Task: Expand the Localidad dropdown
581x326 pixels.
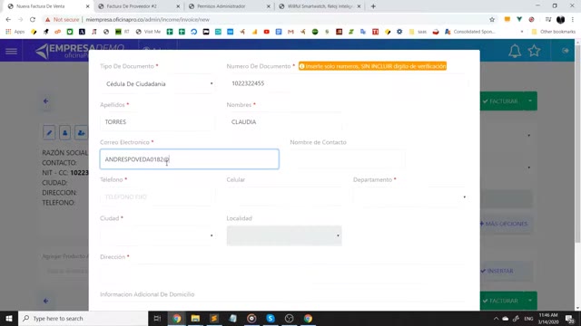Action: [x=284, y=235]
